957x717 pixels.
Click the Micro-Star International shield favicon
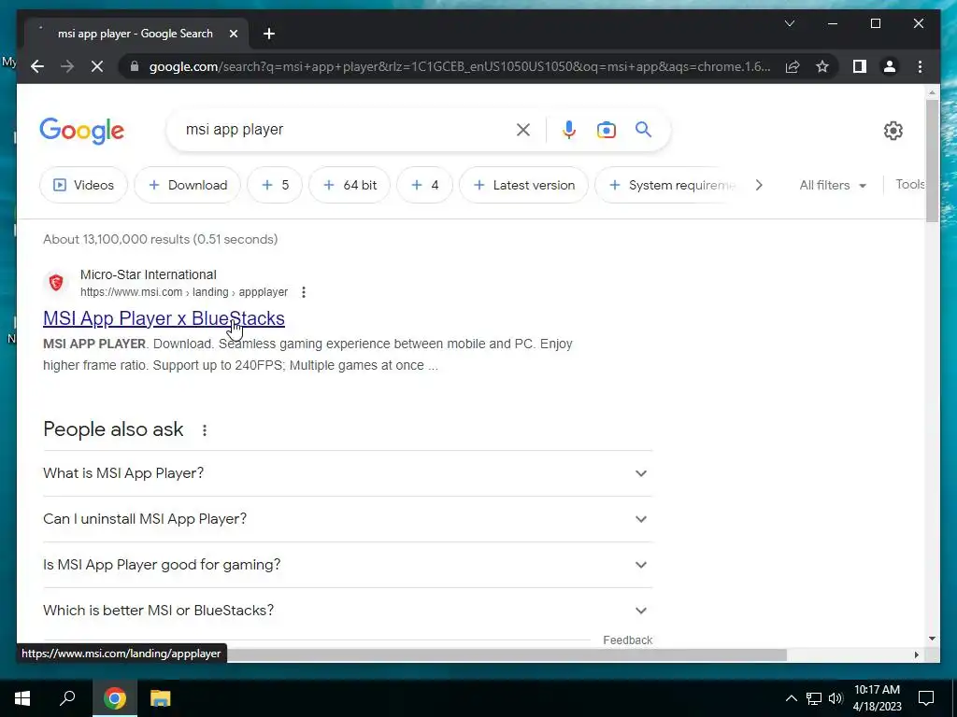[x=56, y=282]
